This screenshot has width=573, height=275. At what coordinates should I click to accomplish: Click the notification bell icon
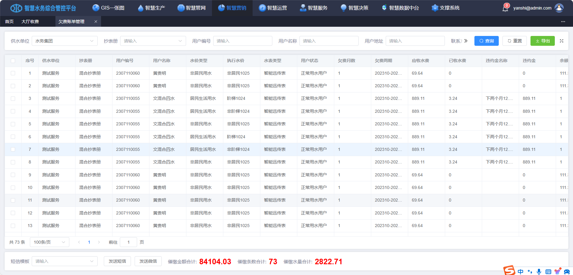click(505, 8)
